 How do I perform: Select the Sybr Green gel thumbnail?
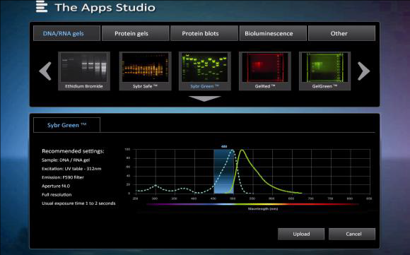205,71
